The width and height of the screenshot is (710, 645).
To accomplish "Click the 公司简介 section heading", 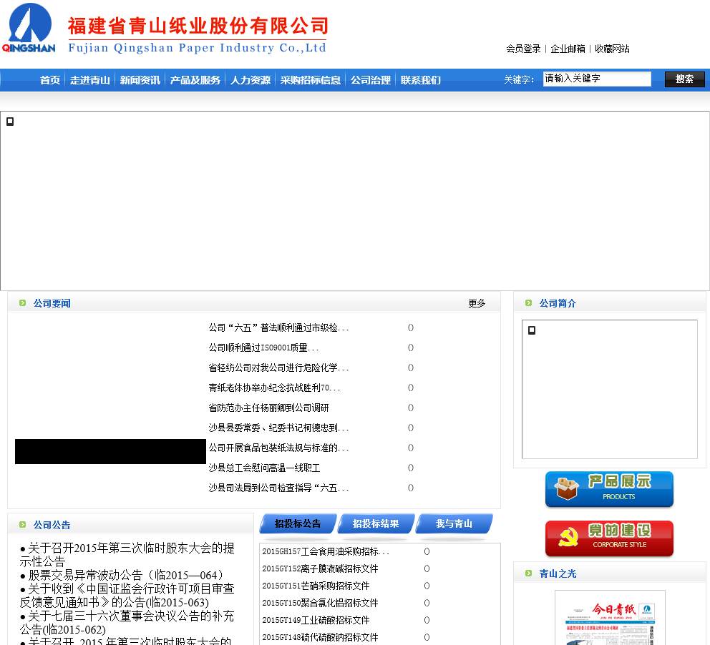I will coord(558,303).
